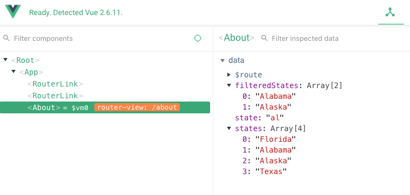Click the $route property name

pyautogui.click(x=248, y=75)
